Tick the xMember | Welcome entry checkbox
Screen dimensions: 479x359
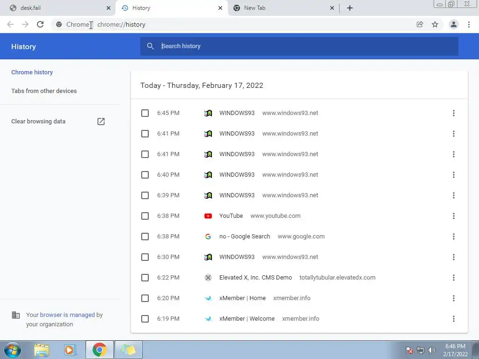point(145,319)
